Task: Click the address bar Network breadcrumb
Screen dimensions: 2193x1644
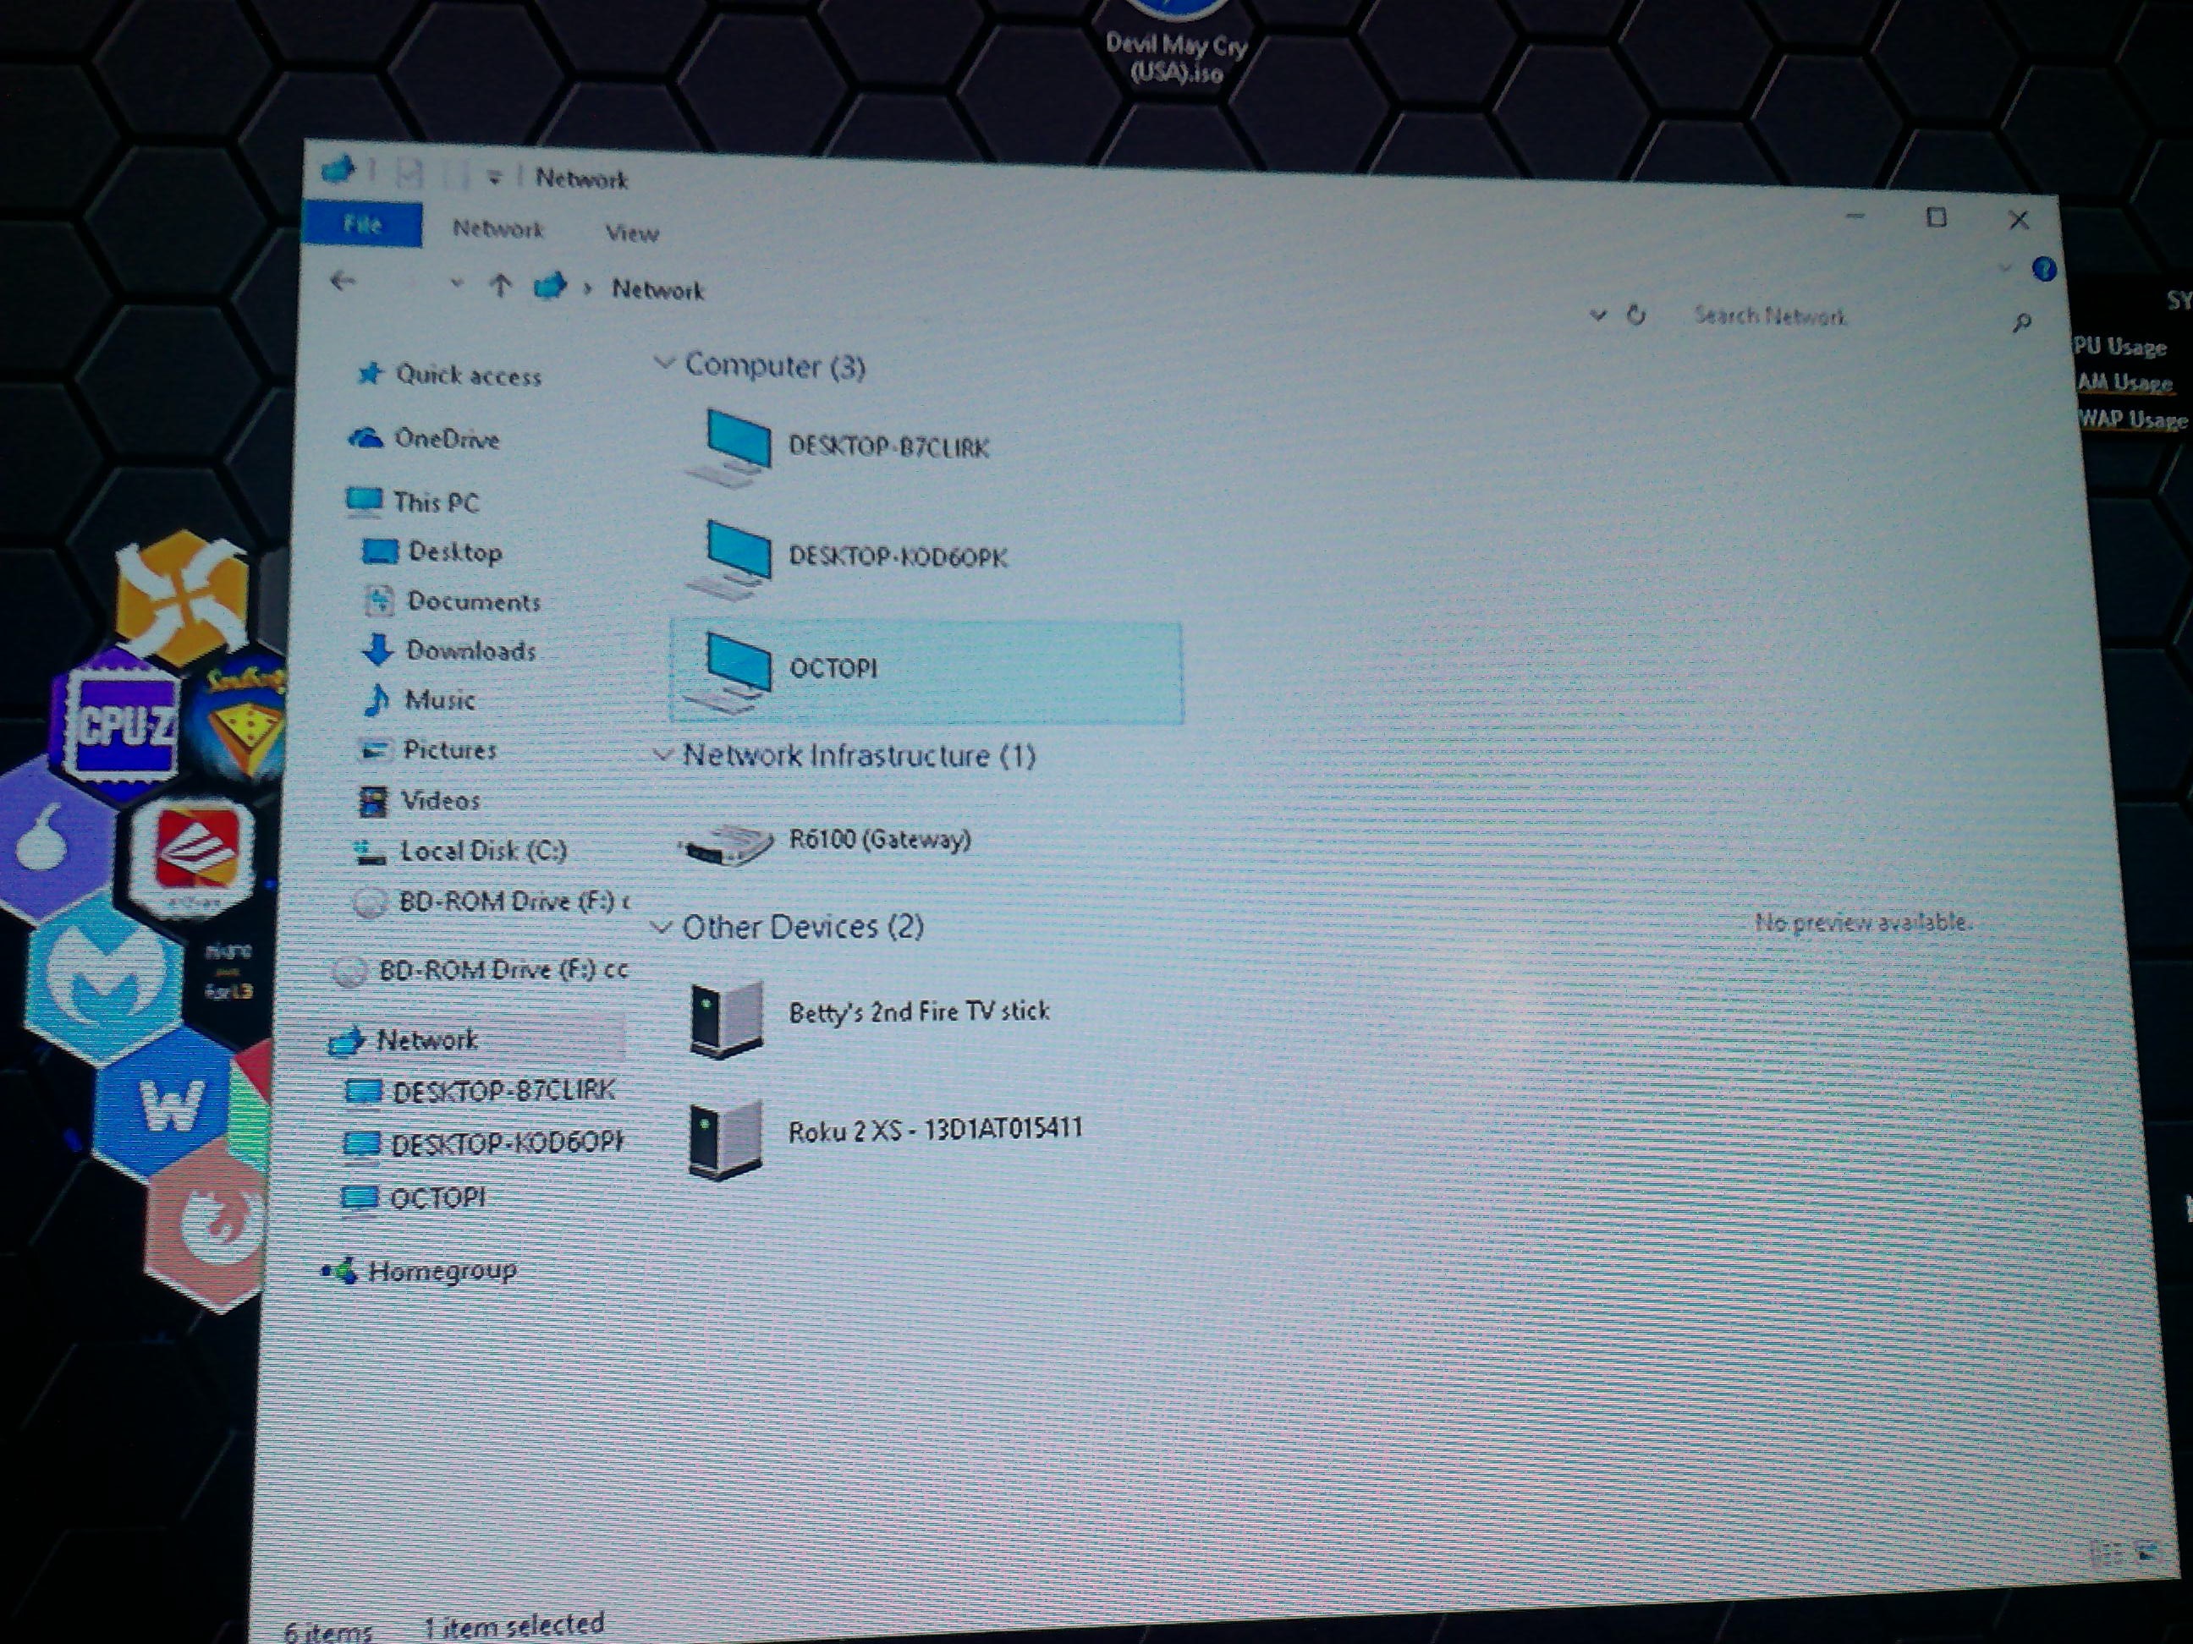Action: pos(657,289)
